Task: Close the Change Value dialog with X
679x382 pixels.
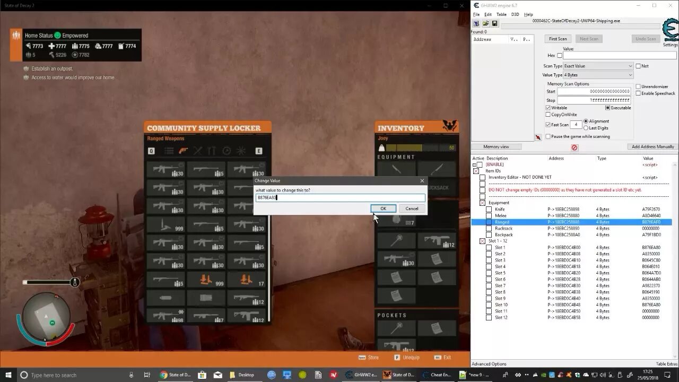Action: click(x=422, y=180)
